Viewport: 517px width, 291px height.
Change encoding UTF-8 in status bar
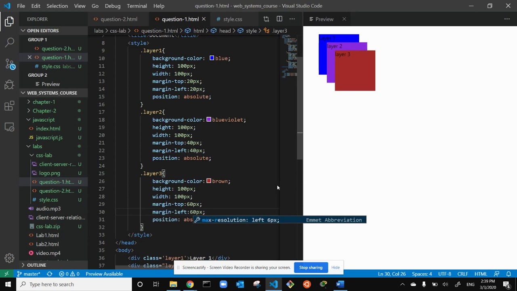[445, 274]
